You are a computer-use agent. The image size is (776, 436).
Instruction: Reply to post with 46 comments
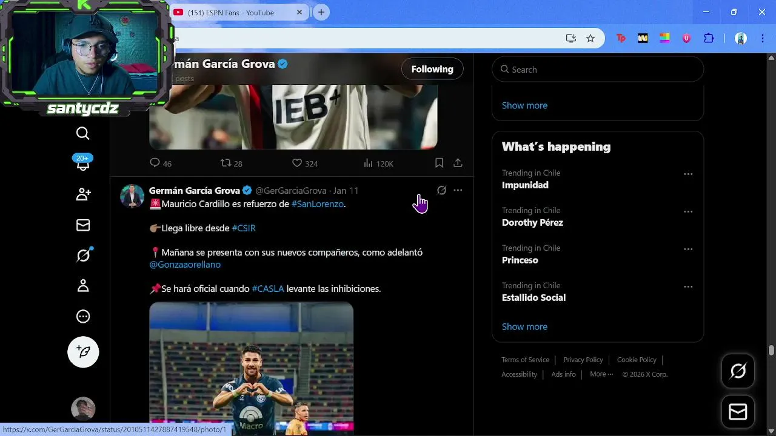pyautogui.click(x=160, y=163)
